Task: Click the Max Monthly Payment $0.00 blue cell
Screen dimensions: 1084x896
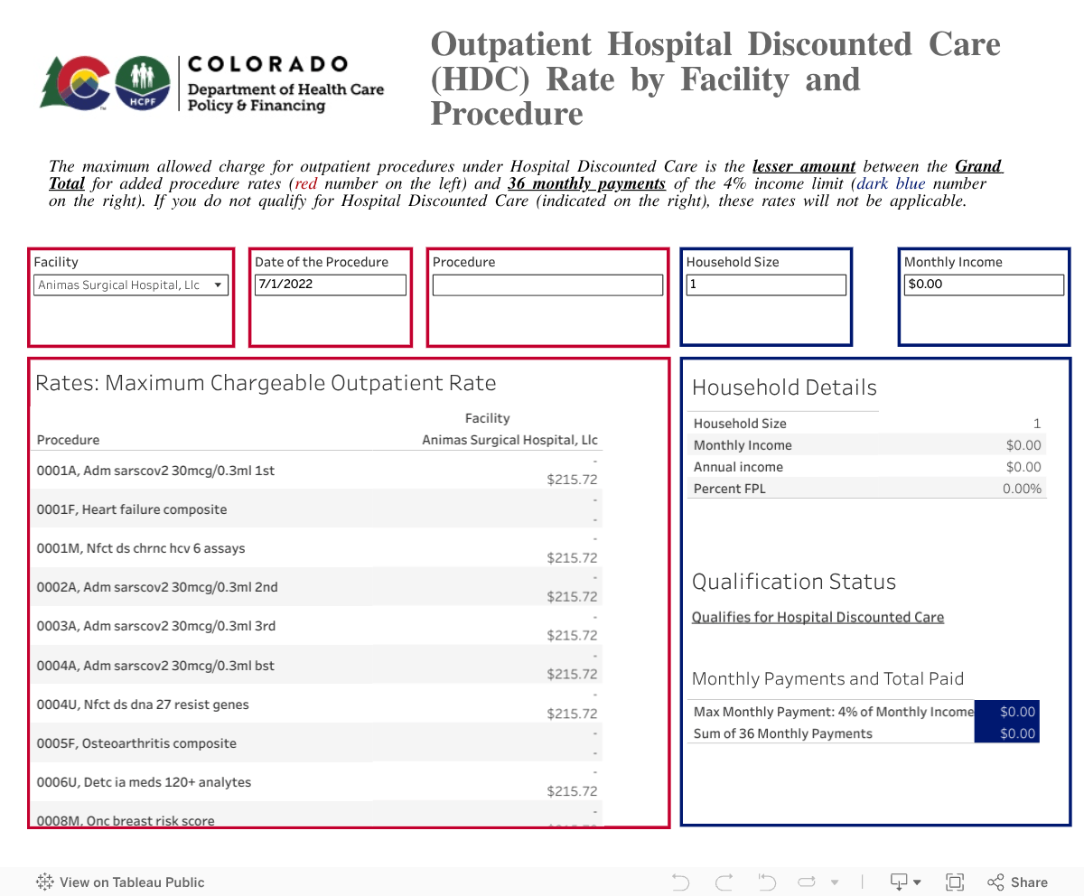Action: (x=1007, y=712)
